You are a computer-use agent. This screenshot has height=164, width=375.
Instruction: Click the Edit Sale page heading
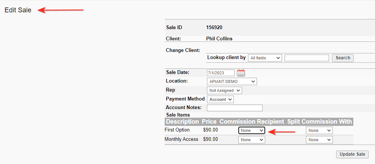click(x=18, y=10)
